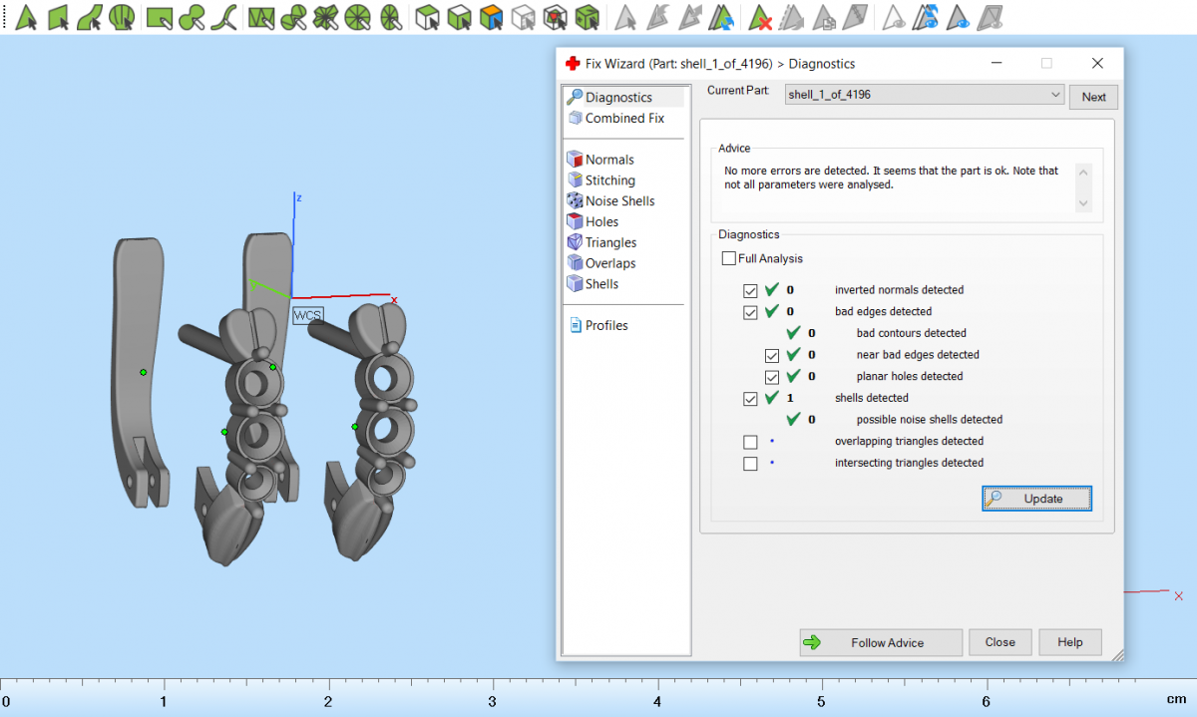
Task: Select the Mark Triangle tool
Action: (x=27, y=17)
